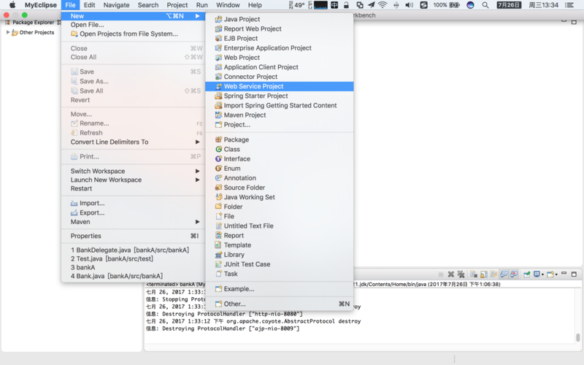Create a new JUnit Test Case
The width and height of the screenshot is (584, 365).
tap(279, 264)
